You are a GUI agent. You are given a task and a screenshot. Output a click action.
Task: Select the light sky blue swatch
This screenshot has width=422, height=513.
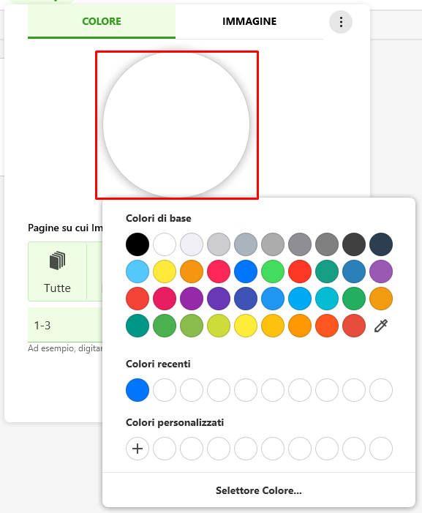(137, 272)
